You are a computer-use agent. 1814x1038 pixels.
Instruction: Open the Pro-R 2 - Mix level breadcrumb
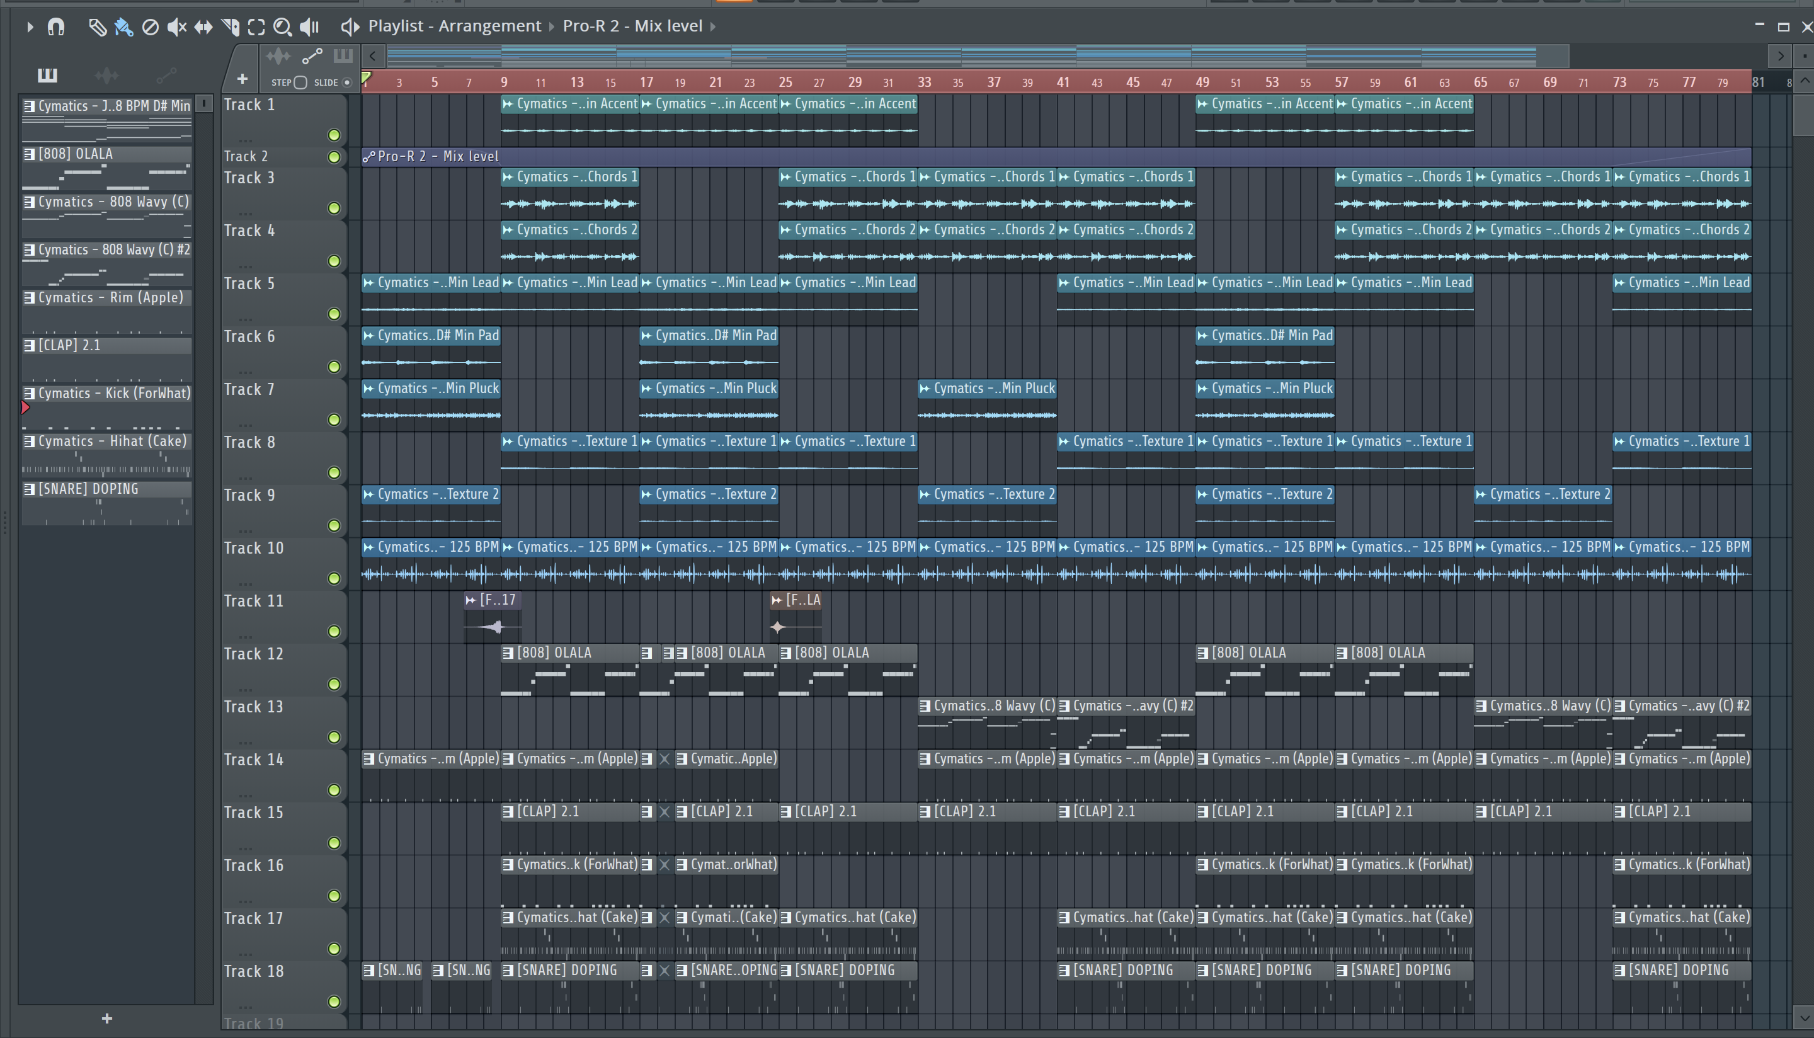(632, 26)
